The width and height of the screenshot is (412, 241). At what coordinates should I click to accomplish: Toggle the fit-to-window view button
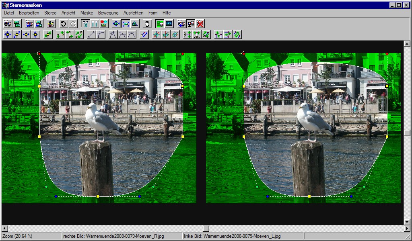tap(126, 24)
